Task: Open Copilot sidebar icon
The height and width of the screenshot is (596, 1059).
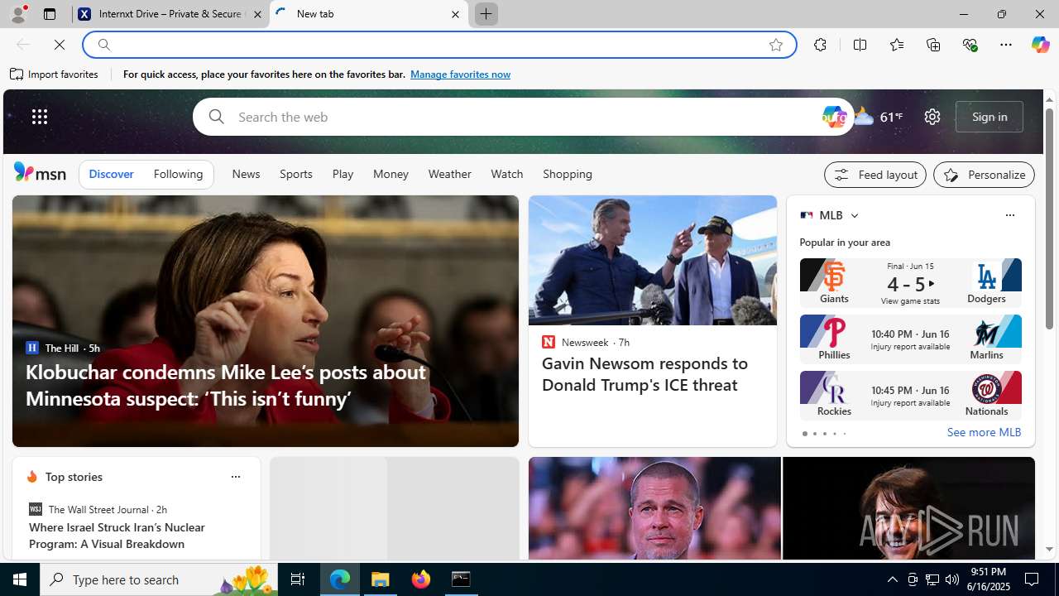Action: pos(1040,45)
